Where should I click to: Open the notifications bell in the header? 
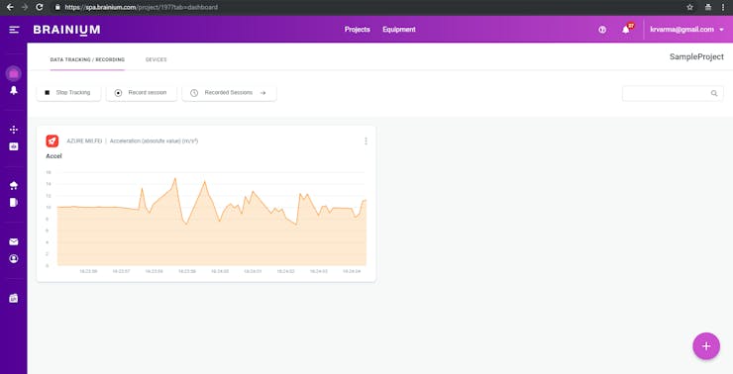(625, 30)
